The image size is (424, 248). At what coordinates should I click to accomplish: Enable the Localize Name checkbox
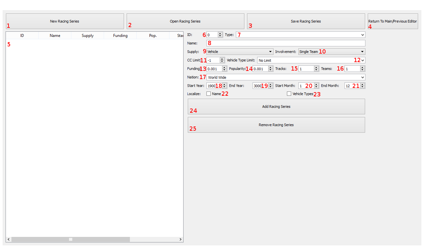coord(208,94)
